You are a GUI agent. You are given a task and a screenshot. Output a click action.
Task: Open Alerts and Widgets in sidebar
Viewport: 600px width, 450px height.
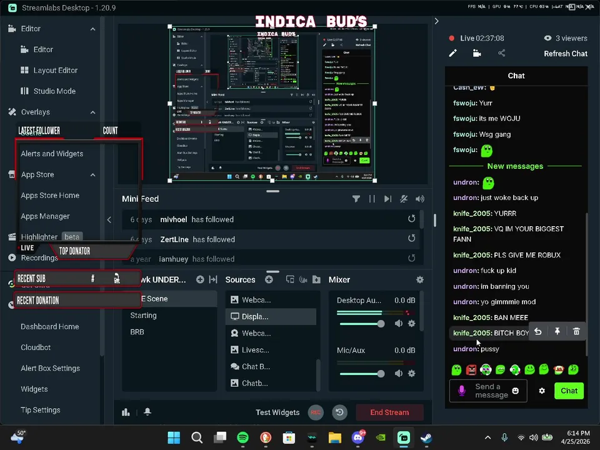(52, 154)
